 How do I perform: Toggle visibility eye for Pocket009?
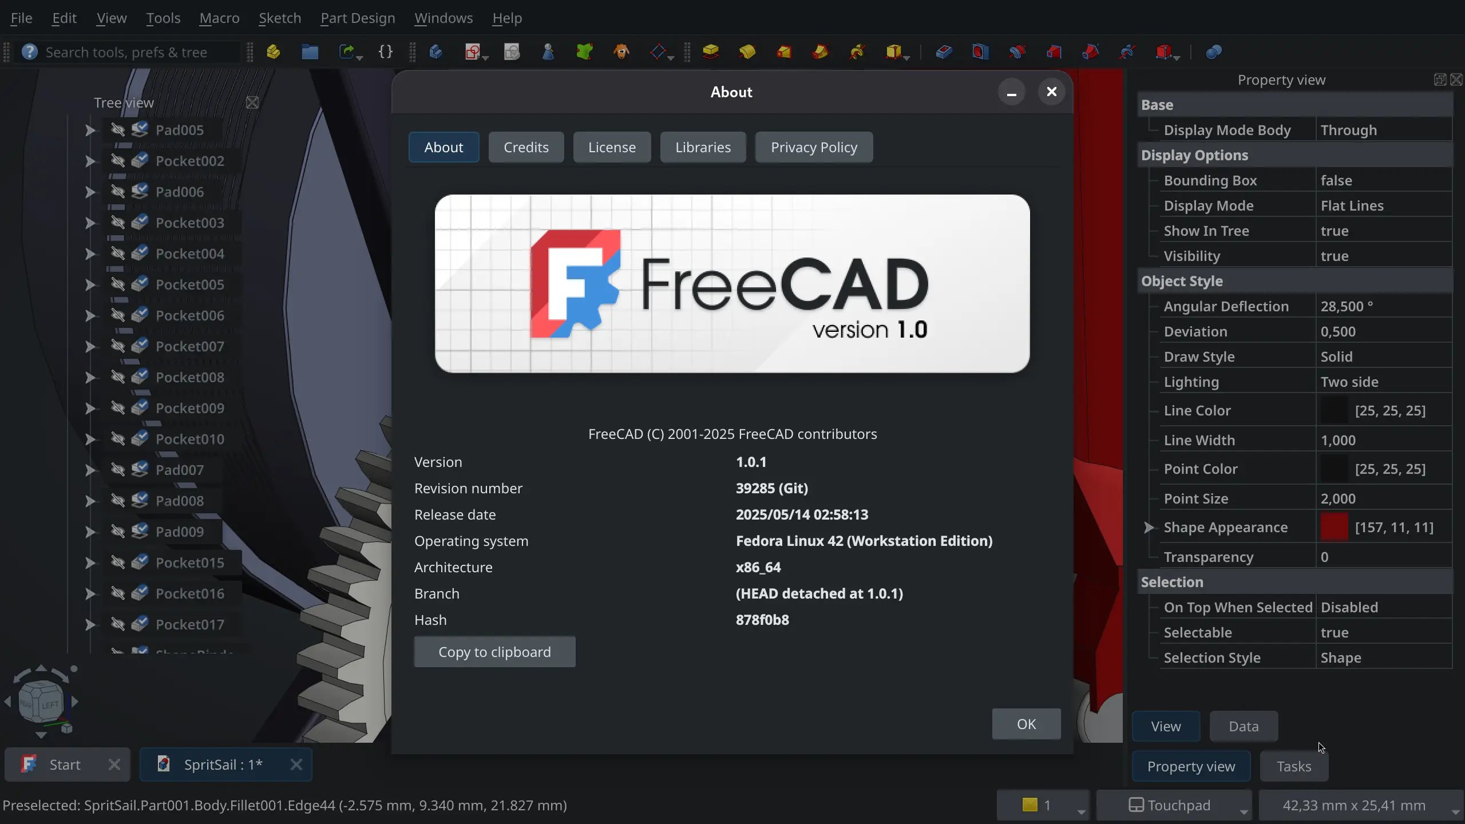[118, 408]
